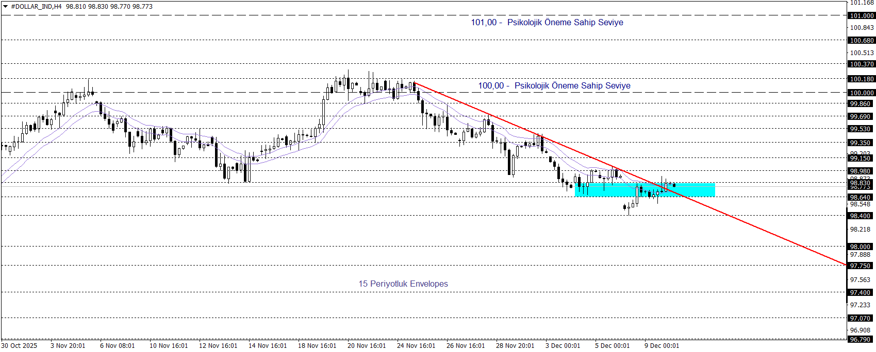Click the 100.000 price level tag

pos(862,93)
